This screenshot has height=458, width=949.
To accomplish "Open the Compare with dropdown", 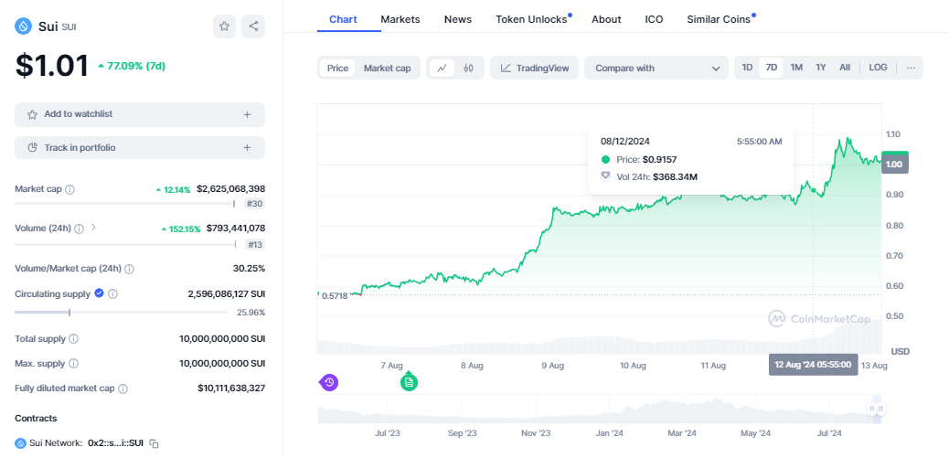I will (656, 68).
